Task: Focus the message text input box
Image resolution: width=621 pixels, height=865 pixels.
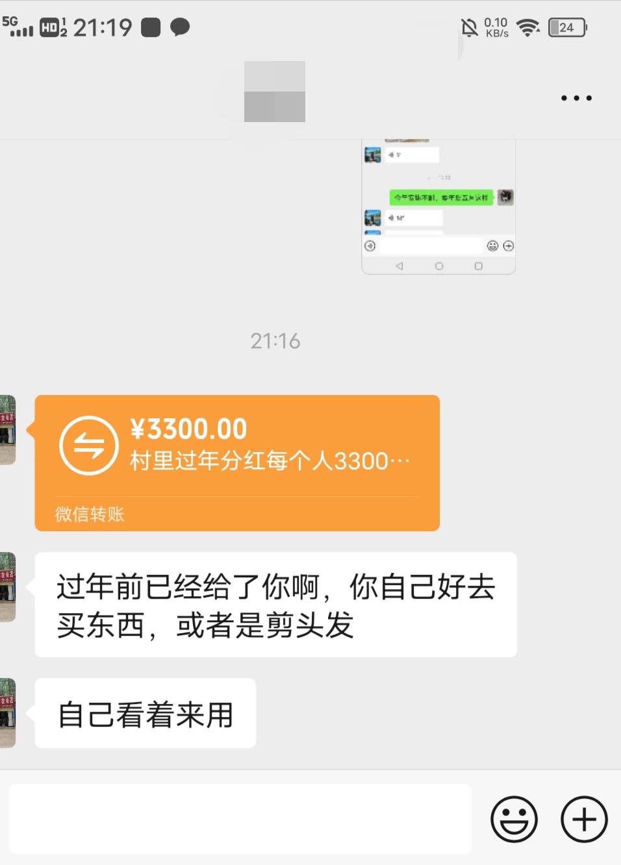Action: [240, 818]
